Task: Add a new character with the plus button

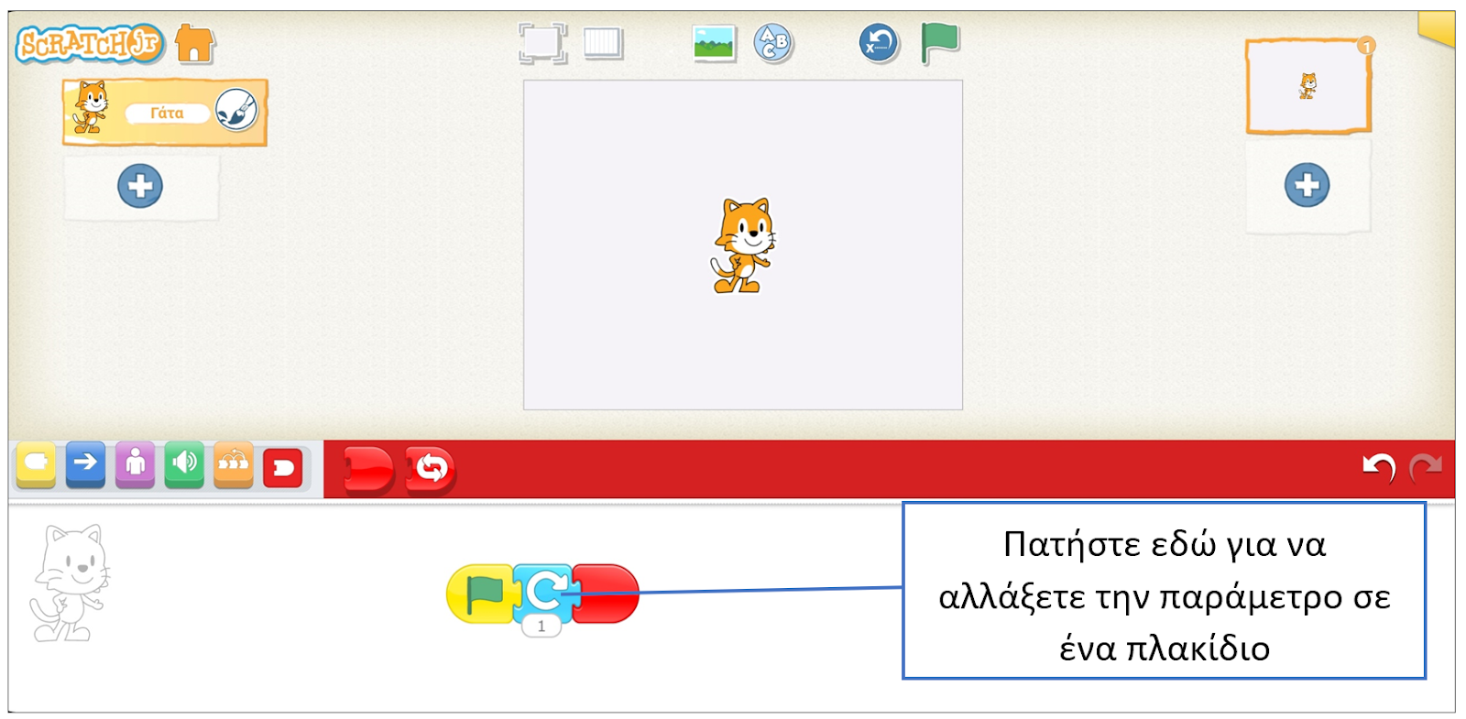Action: pyautogui.click(x=140, y=186)
